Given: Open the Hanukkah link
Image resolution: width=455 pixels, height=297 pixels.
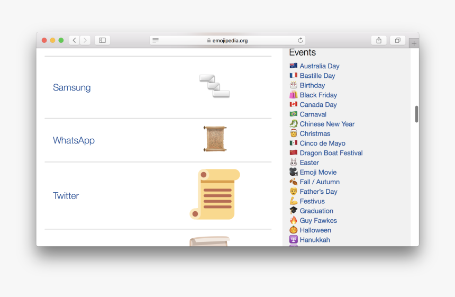Looking at the screenshot, I should point(315,239).
